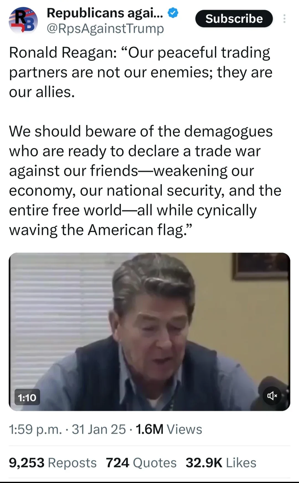The image size is (299, 483).
Task: Click the Views label text
Action: [184, 429]
